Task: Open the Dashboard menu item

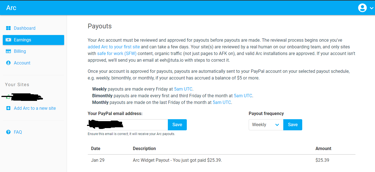Action: [x=25, y=28]
